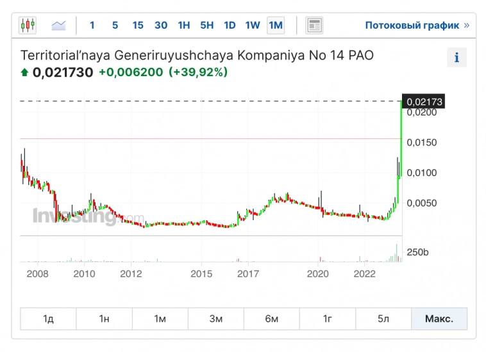Choose the 30-minute interval

pyautogui.click(x=161, y=26)
